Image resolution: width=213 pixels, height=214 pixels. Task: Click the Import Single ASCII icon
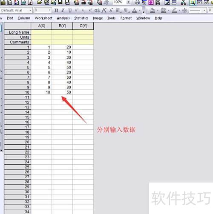[x=83, y=2]
